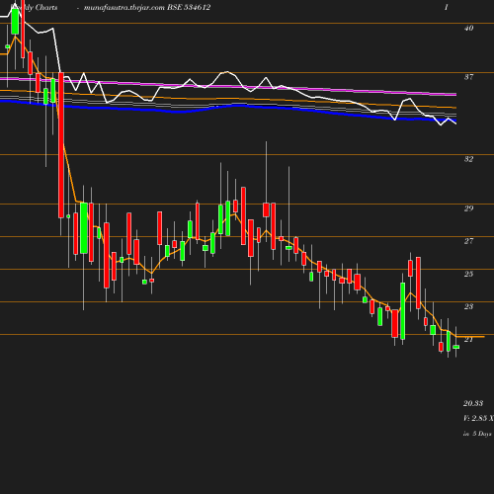Click the 'V: 2.85 X' volume text

[x=478, y=418]
